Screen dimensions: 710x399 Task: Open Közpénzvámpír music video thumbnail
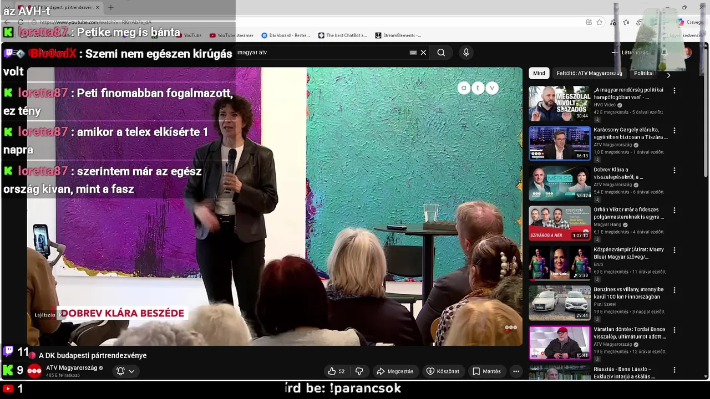pos(559,263)
